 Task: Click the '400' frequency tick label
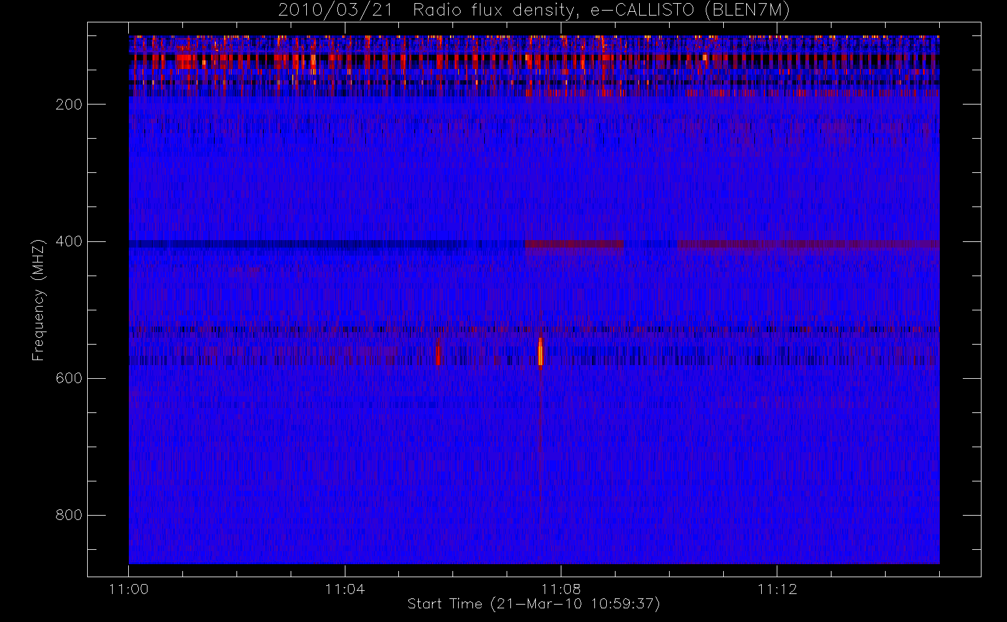(x=69, y=241)
